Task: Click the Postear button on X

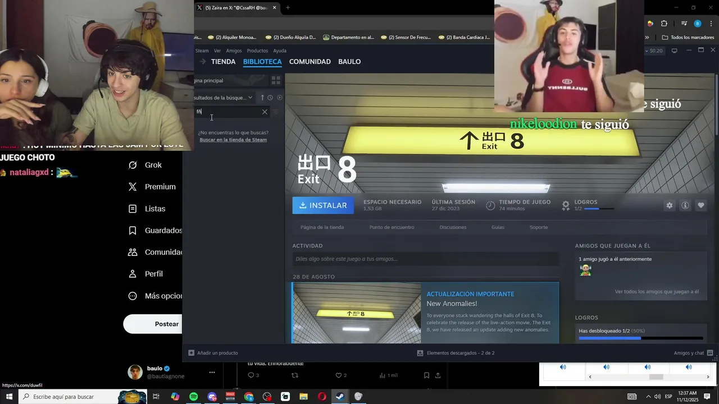Action: (153, 324)
